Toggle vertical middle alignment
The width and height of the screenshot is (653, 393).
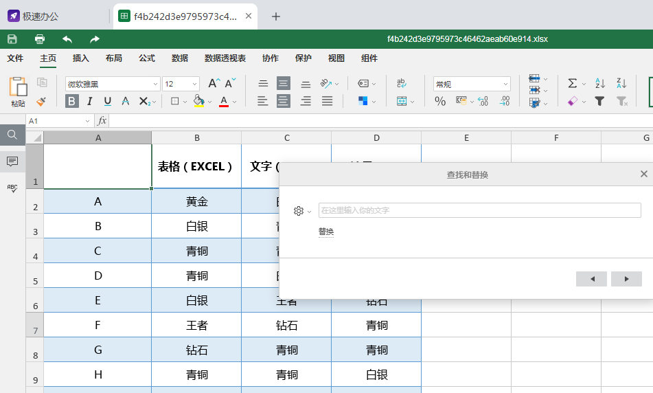point(284,83)
